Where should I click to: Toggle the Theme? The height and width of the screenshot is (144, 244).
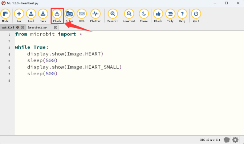tap(144, 16)
